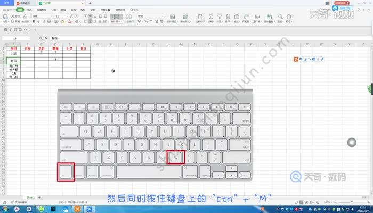373x213 pixels.
Task: Open the 稻壳模板 template tab
Action: pyautogui.click(x=25, y=3)
